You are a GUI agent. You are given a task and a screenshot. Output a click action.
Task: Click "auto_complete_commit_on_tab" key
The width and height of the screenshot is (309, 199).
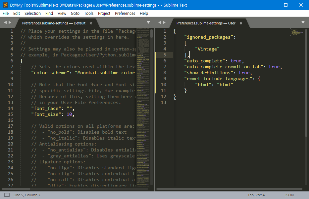[x=224, y=67]
